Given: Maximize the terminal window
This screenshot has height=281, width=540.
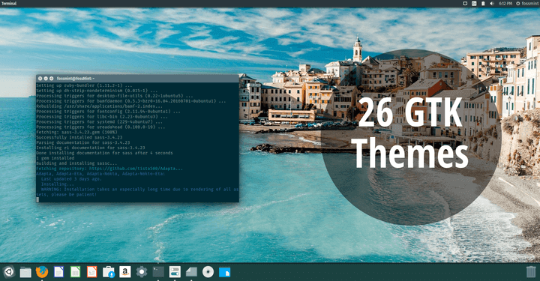Looking at the screenshot, I should coord(51,79).
